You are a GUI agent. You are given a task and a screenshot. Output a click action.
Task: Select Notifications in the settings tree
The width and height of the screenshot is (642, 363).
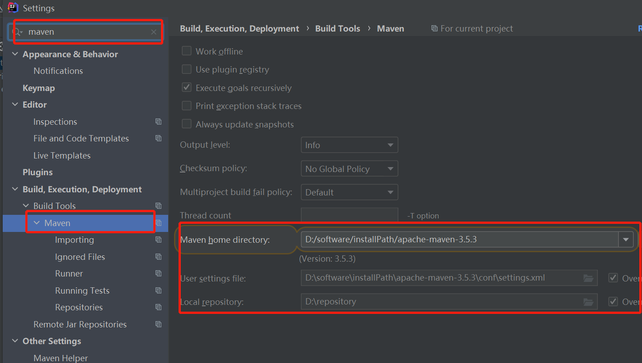[x=58, y=71]
